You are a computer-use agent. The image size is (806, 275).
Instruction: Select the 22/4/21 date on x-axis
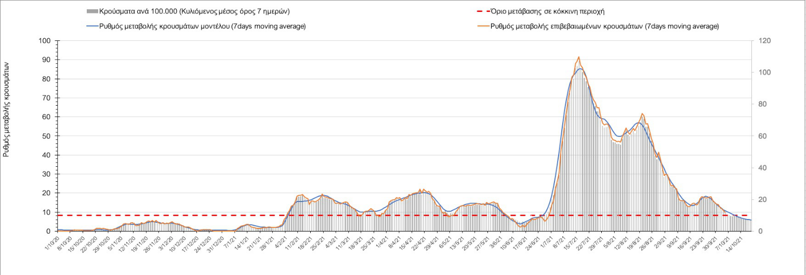pyautogui.click(x=422, y=243)
